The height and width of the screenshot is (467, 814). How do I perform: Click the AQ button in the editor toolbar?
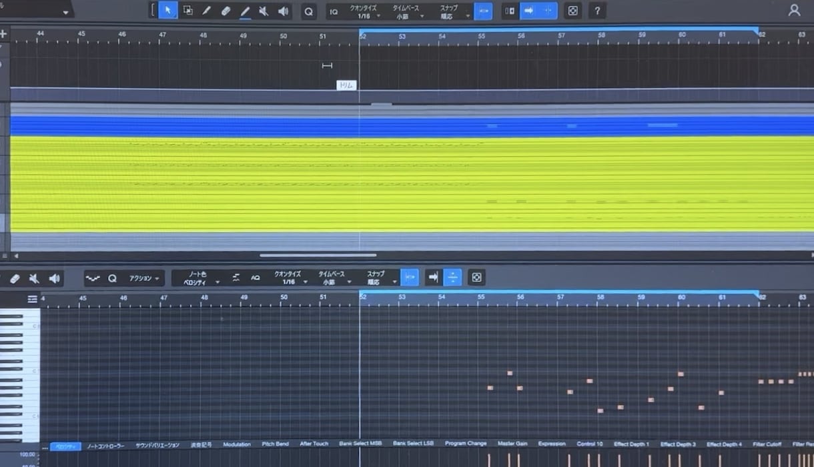[x=258, y=278]
